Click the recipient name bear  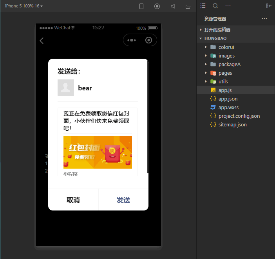point(85,88)
